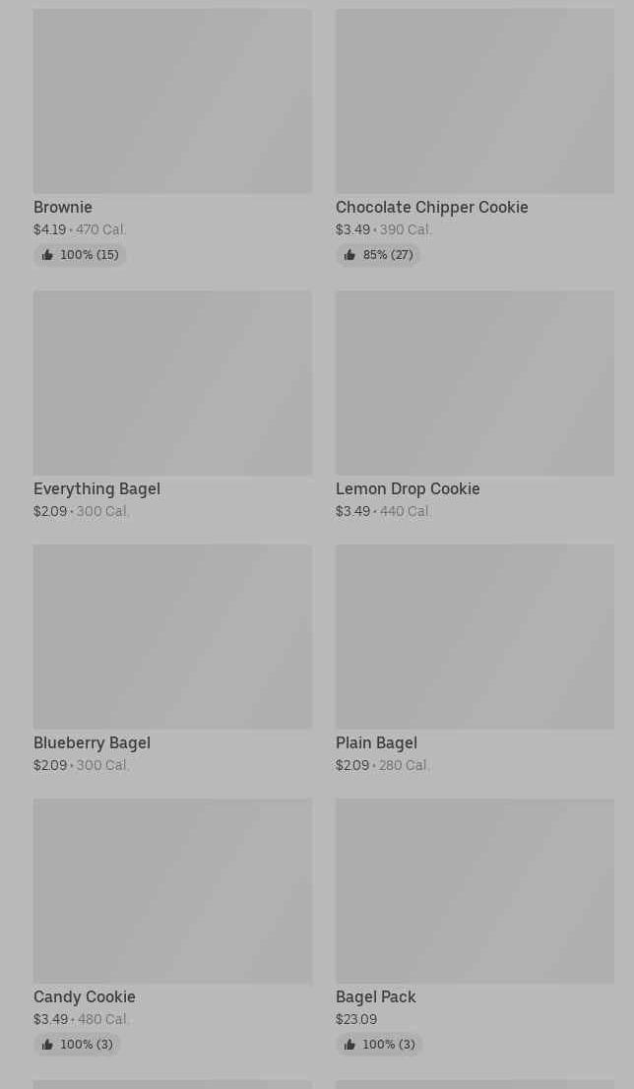Click the Chocolate Chipper Cookie thumbs-up icon
The height and width of the screenshot is (1089, 634).
coord(349,255)
